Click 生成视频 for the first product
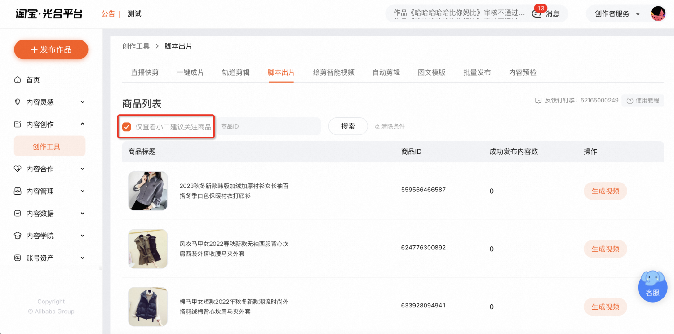The height and width of the screenshot is (334, 674). pyautogui.click(x=605, y=191)
